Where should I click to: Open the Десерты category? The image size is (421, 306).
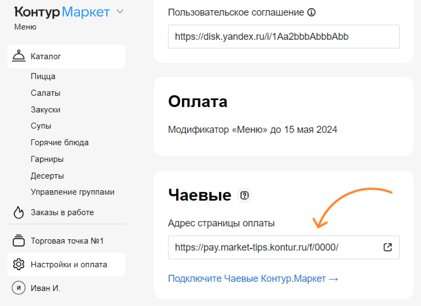(47, 176)
